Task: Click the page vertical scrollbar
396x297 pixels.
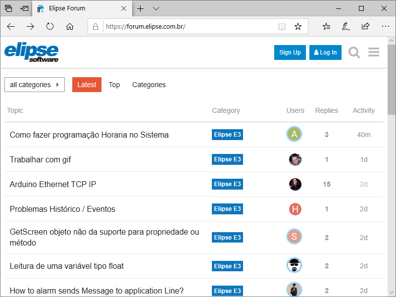Action: tap(392, 148)
